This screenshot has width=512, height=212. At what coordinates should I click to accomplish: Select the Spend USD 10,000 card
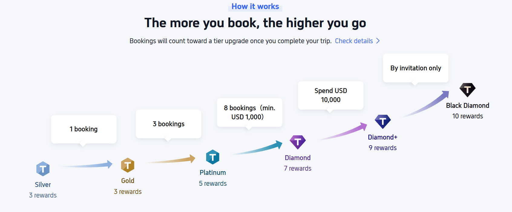pos(330,95)
